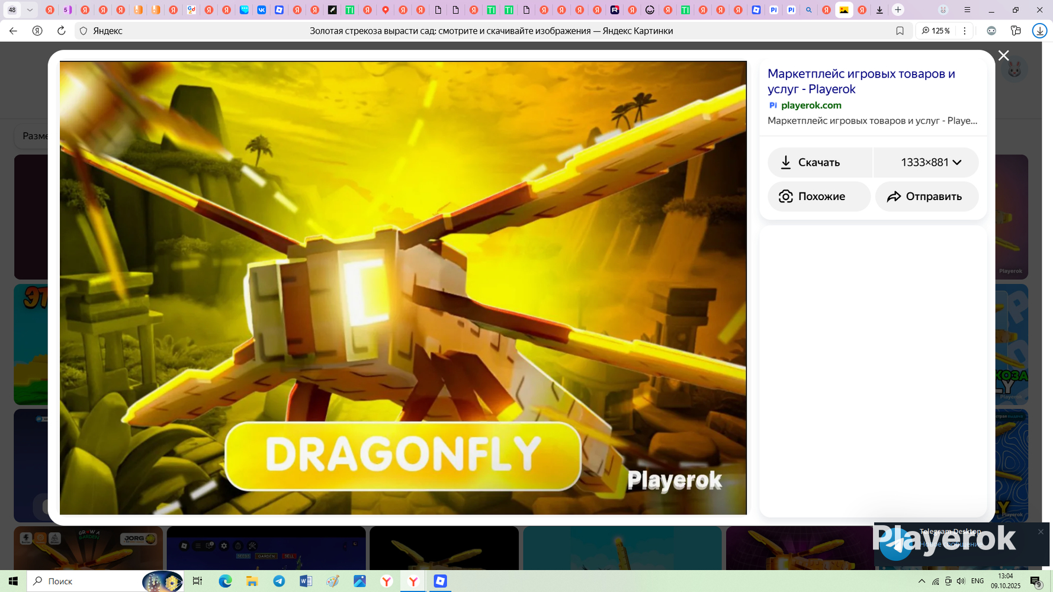1053x592 pixels.
Task: Click the download arrow icon beside Скачать
Action: tap(786, 162)
